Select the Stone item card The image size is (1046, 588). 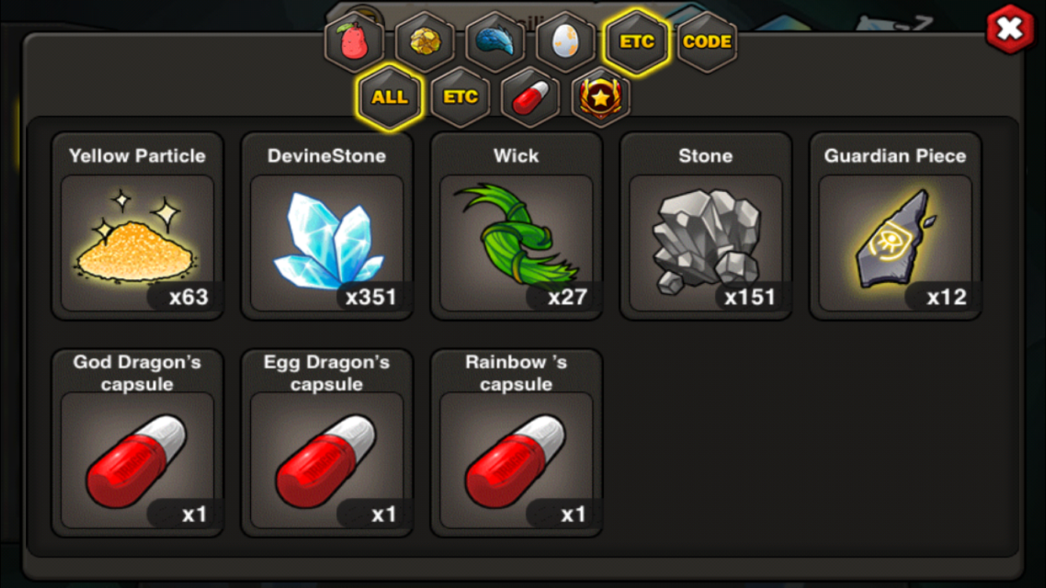(706, 226)
